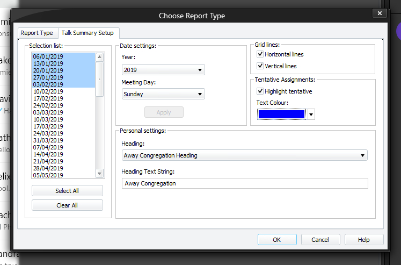
Task: Switch to the Report Type tab
Action: pyautogui.click(x=37, y=33)
